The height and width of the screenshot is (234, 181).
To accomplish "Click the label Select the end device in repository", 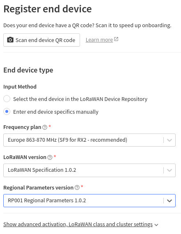I will (x=80, y=99).
